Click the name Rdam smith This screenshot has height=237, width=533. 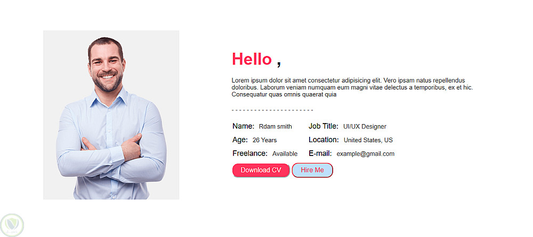pyautogui.click(x=275, y=127)
